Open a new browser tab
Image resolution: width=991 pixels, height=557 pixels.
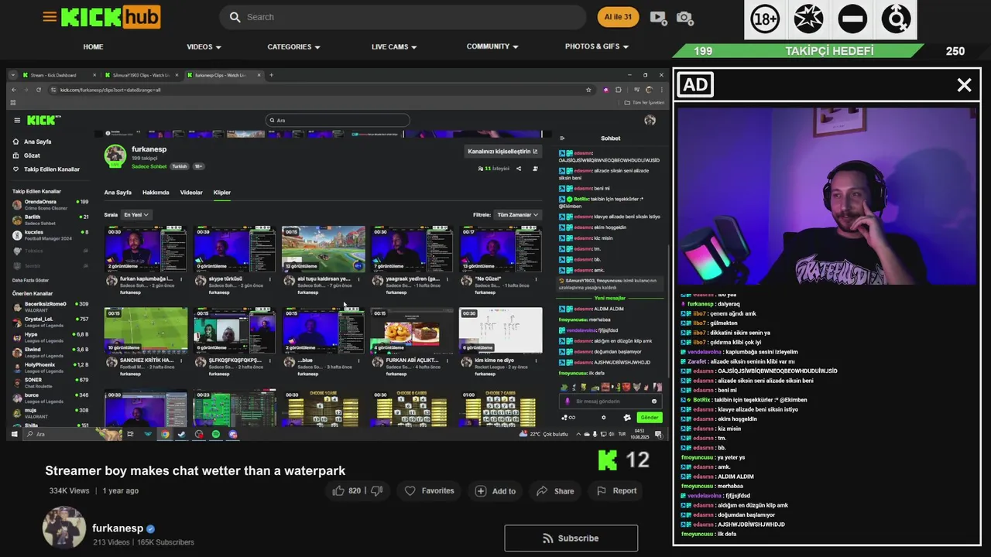(x=271, y=75)
